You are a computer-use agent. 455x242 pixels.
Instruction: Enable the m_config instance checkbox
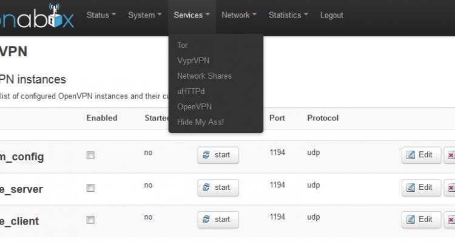tap(90, 155)
